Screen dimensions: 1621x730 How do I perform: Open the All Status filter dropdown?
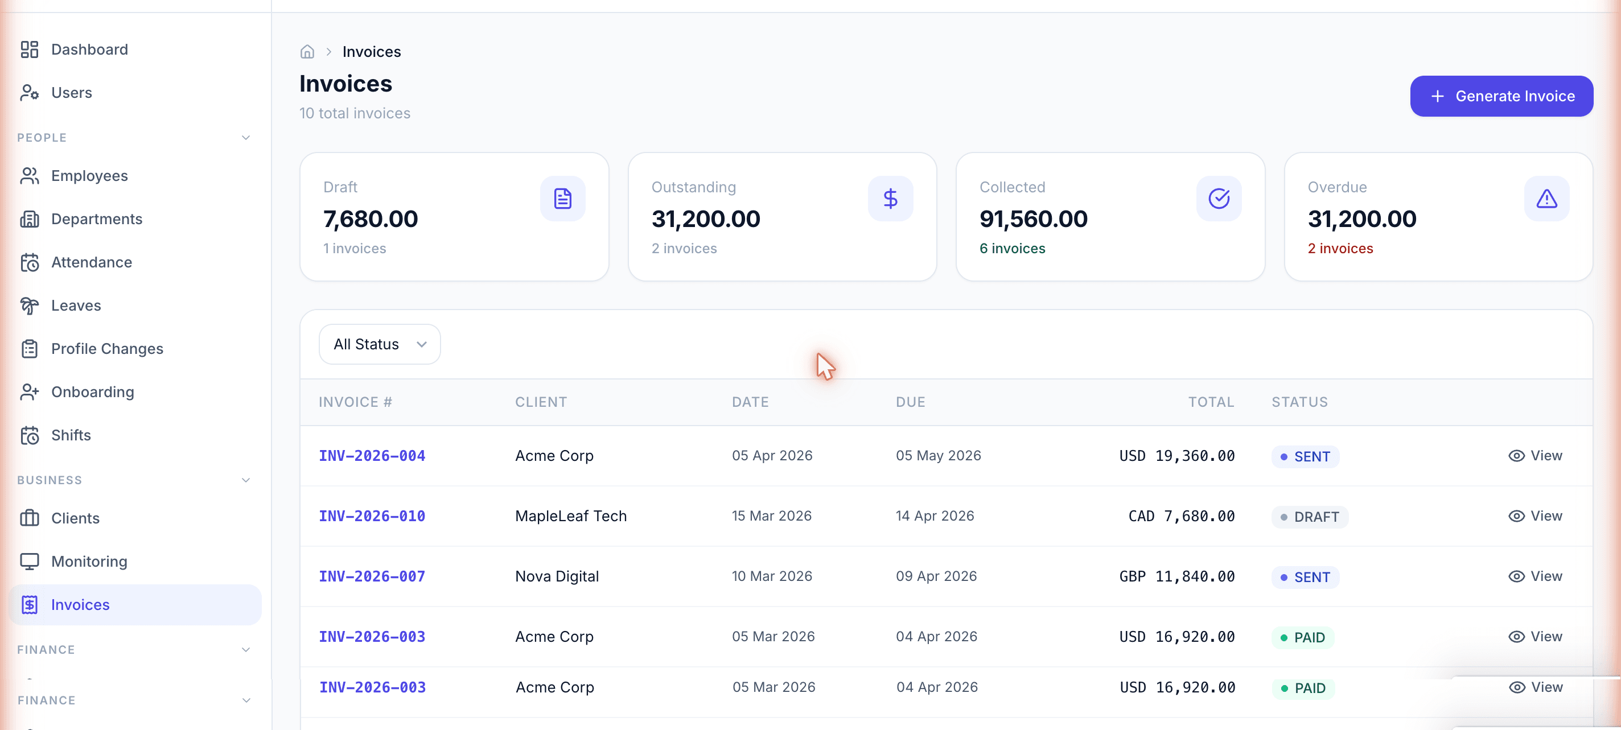(380, 344)
